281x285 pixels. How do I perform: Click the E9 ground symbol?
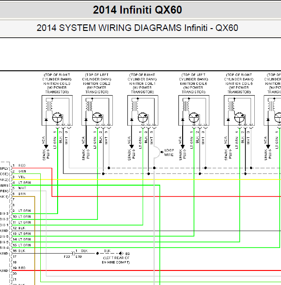point(121,254)
